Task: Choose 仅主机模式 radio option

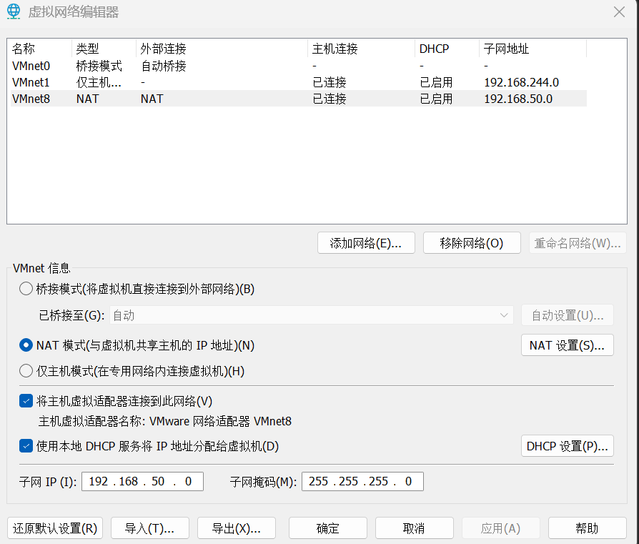Action: pyautogui.click(x=26, y=370)
